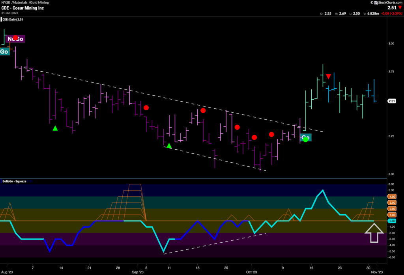Click the red down triangle above the October candles
This screenshot has height=275, width=404.
pyautogui.click(x=328, y=76)
